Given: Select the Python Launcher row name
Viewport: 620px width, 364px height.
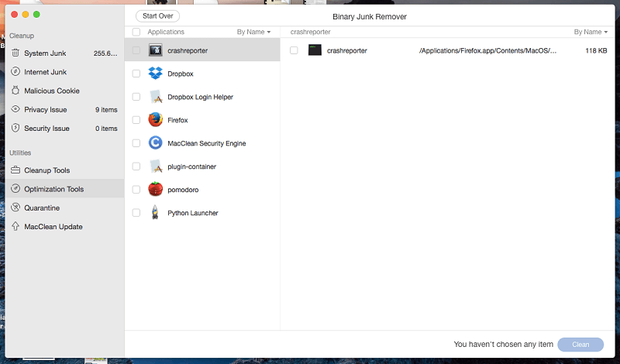Looking at the screenshot, I should tap(193, 213).
